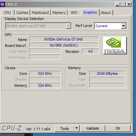This screenshot has width=136, height=136.
Task: Go to the Mainboard tab
Action: pos(40,13)
